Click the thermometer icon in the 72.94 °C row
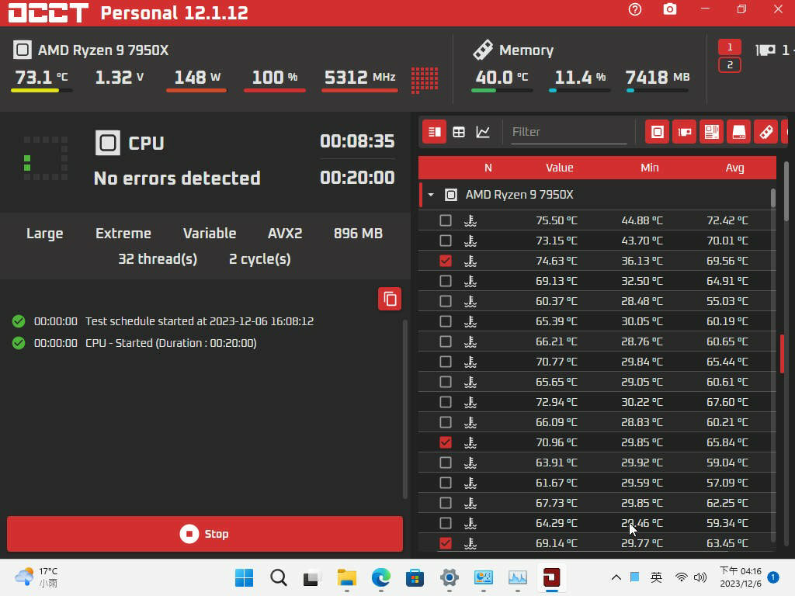This screenshot has width=795, height=596. pos(470,402)
